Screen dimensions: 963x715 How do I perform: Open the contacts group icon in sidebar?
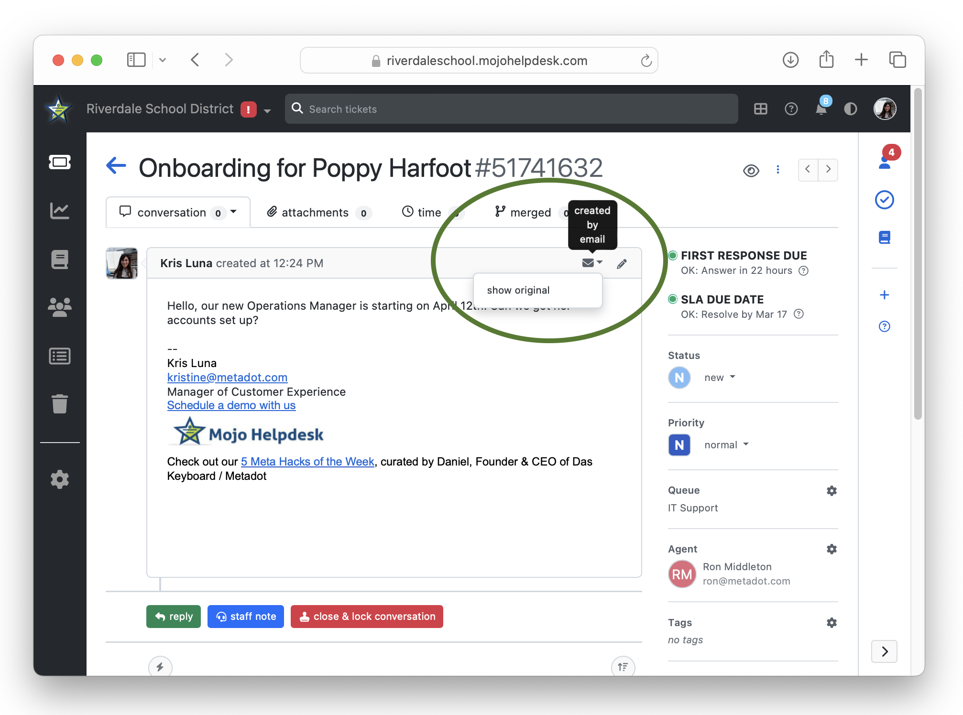click(x=59, y=307)
